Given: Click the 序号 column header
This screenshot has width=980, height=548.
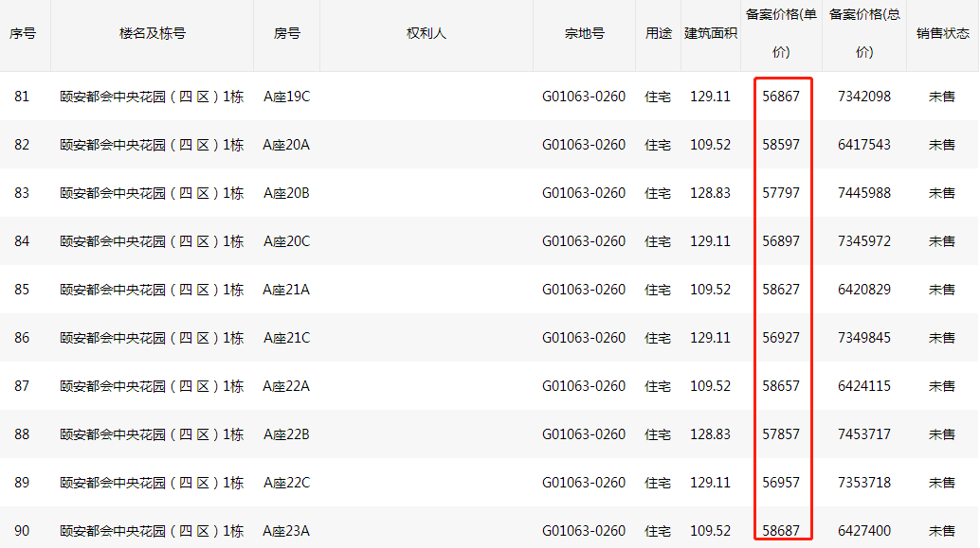Looking at the screenshot, I should pos(23,34).
